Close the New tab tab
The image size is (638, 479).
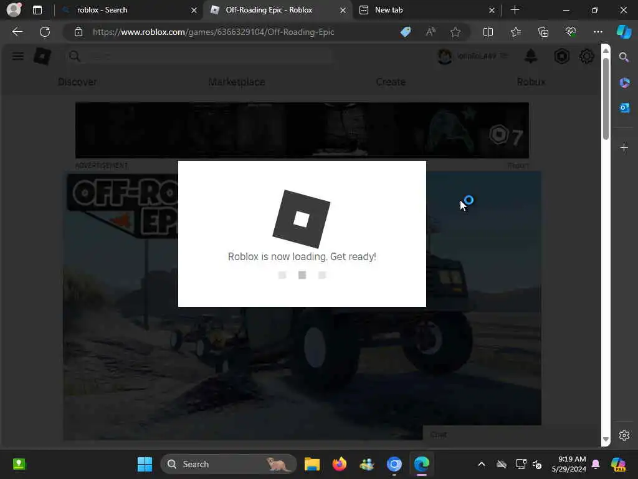coord(492,10)
